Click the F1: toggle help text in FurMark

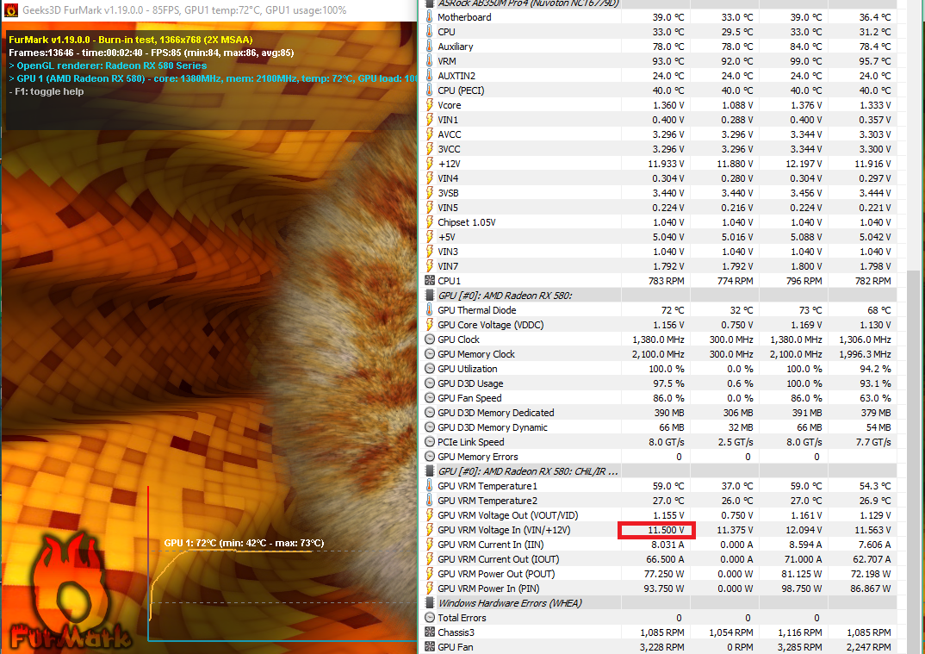pyautogui.click(x=47, y=91)
